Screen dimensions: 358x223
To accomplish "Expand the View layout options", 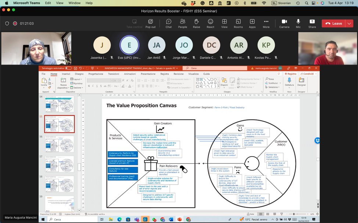I will point(224,23).
